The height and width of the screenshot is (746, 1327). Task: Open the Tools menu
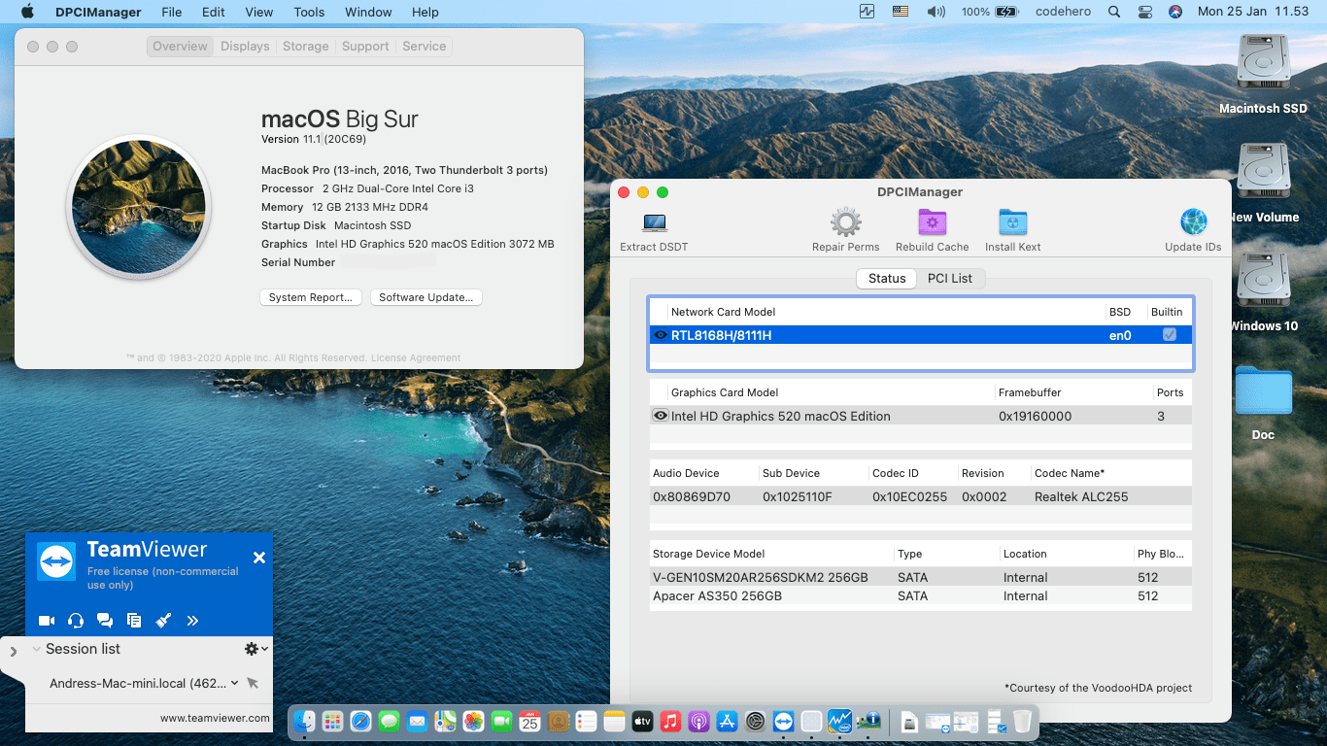[x=309, y=12]
